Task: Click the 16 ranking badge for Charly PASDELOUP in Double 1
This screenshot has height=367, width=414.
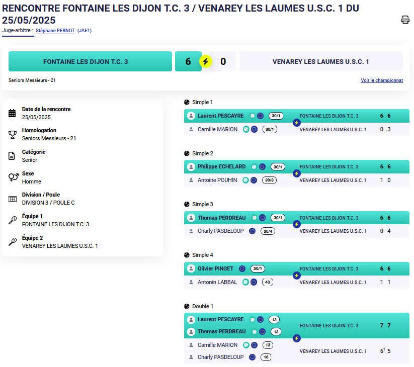Action: point(266,357)
